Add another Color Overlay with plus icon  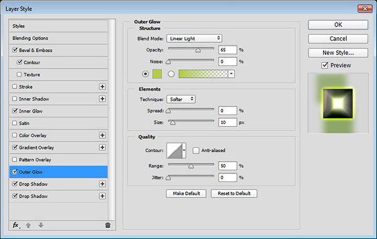102,135
